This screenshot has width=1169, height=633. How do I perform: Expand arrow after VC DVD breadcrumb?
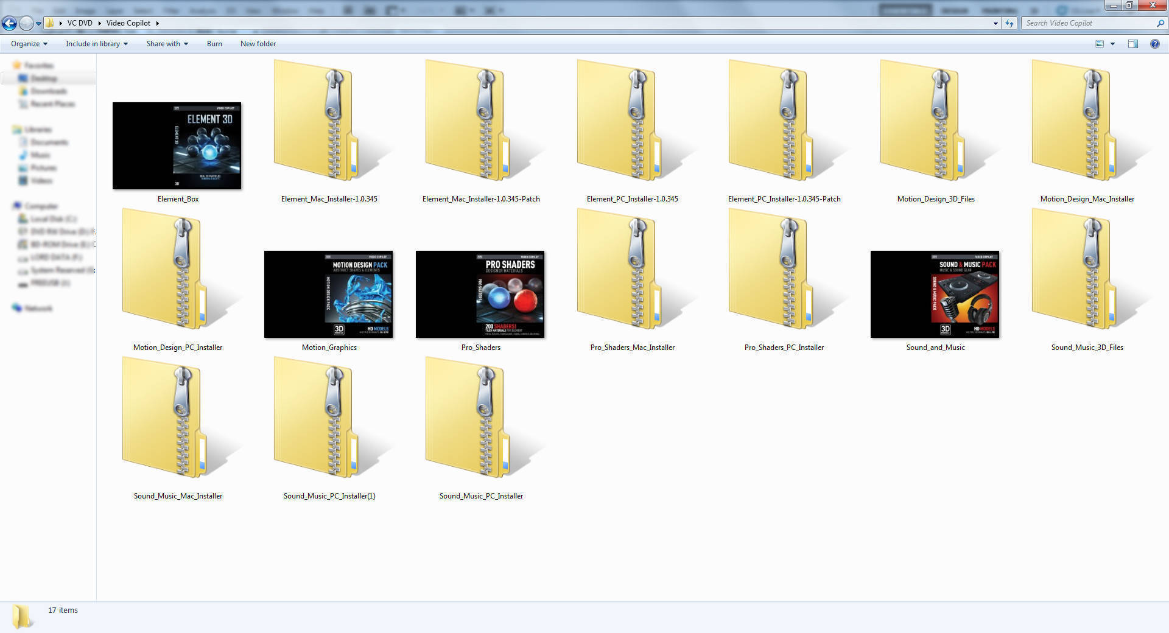(99, 23)
